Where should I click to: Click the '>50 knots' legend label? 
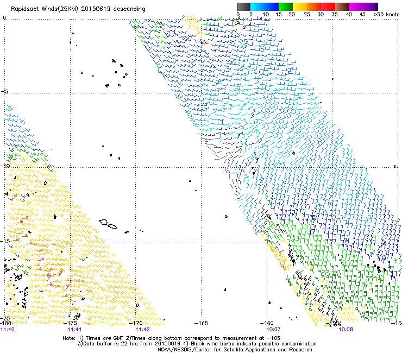386,15
